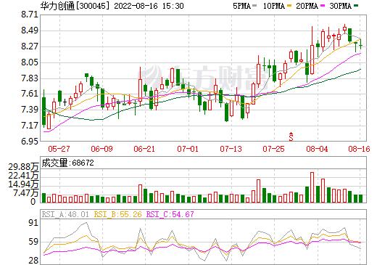The width and height of the screenshot is (377, 265).
Task: Click the red S marker on chart
Action: click(x=291, y=136)
